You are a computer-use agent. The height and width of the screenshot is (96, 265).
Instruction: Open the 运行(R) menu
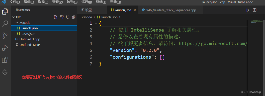[x=87, y=2]
